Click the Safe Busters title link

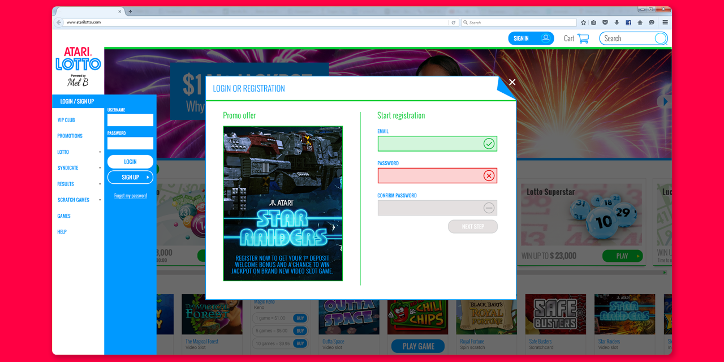pos(540,342)
